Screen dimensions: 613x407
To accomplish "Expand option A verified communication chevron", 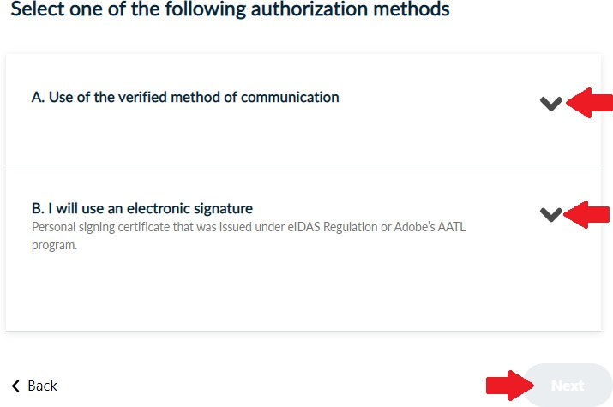I will [551, 104].
